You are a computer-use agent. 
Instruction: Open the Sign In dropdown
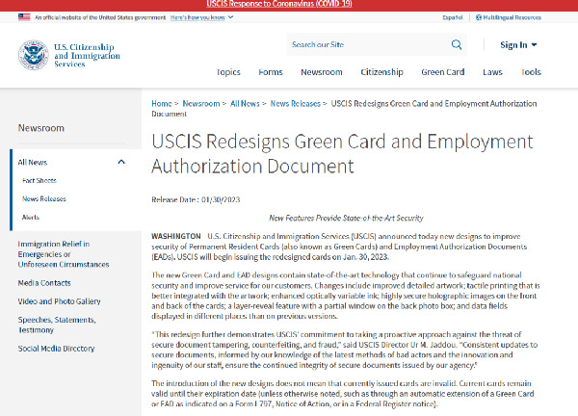[x=518, y=44]
